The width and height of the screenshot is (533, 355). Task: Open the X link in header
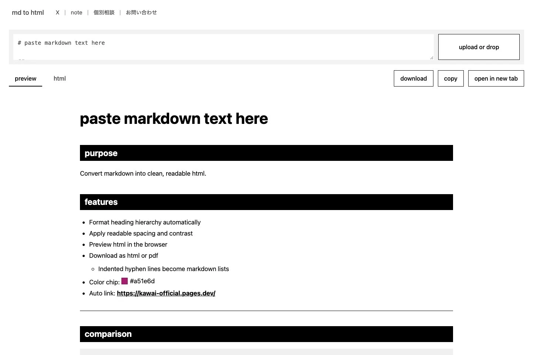57,13
